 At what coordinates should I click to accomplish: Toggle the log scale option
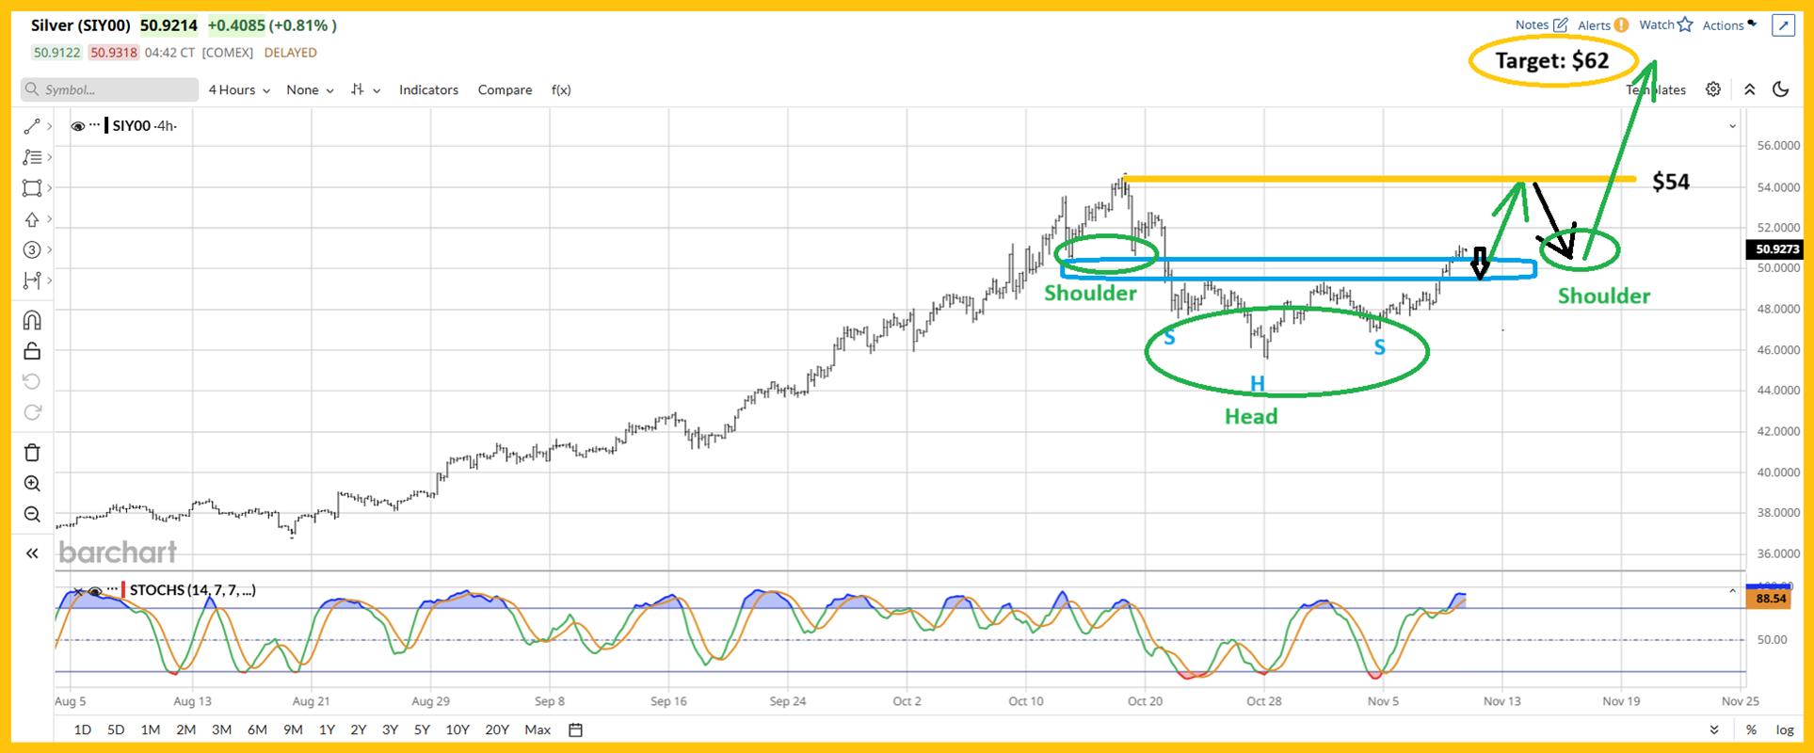pyautogui.click(x=1784, y=729)
